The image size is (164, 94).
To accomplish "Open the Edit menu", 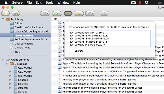I will (x=39, y=2).
